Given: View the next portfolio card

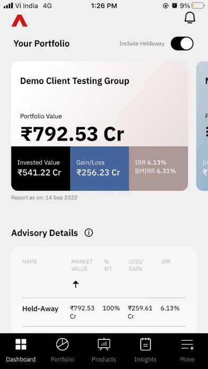Looking at the screenshot, I should pos(202,126).
